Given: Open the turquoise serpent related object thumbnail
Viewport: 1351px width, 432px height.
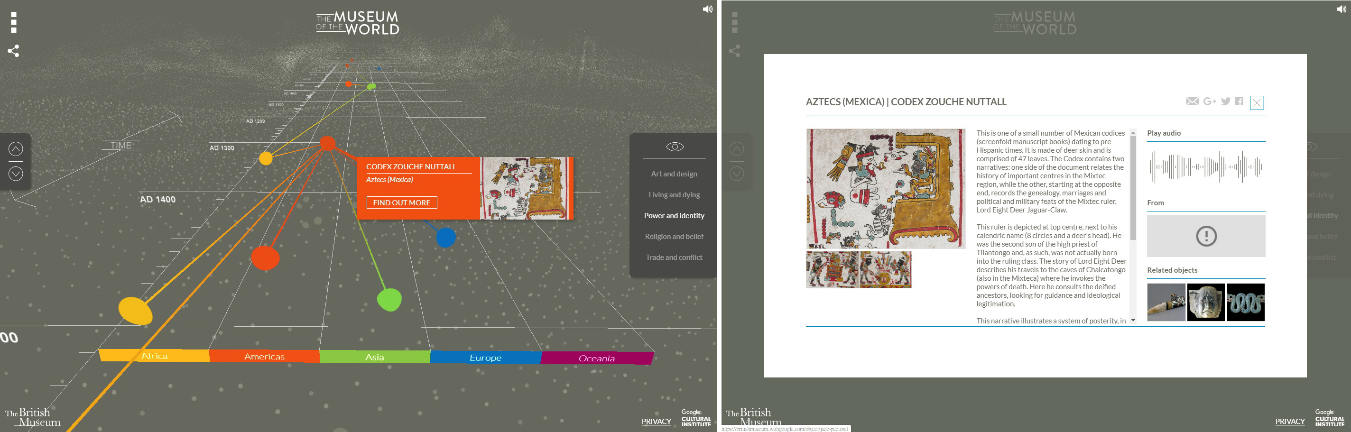Looking at the screenshot, I should click(x=1246, y=303).
